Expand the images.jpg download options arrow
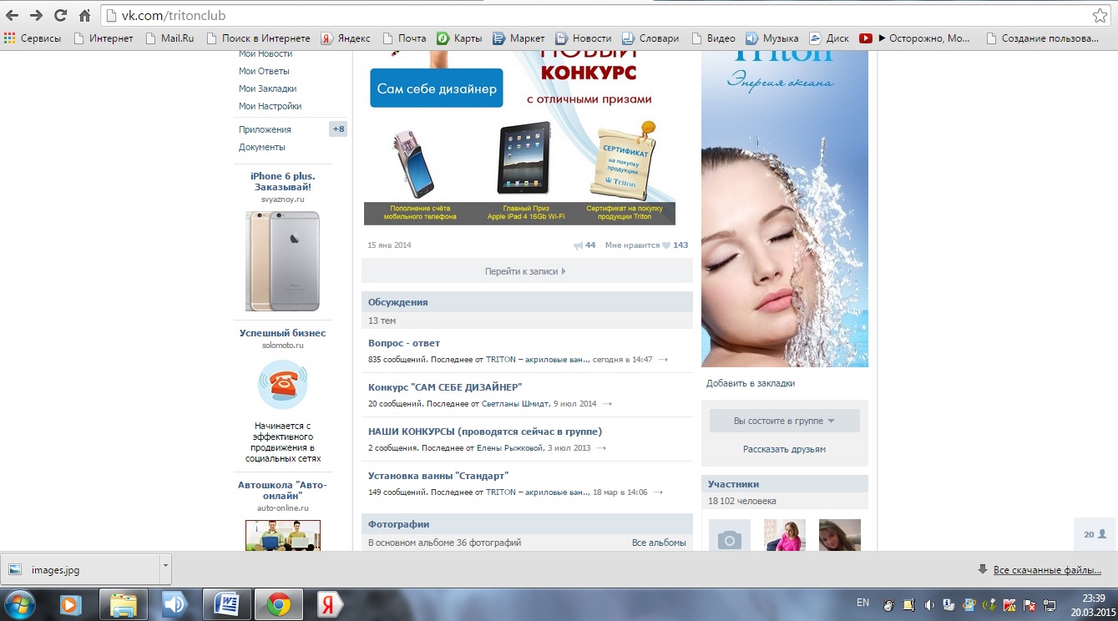This screenshot has width=1118, height=621. pyautogui.click(x=165, y=570)
